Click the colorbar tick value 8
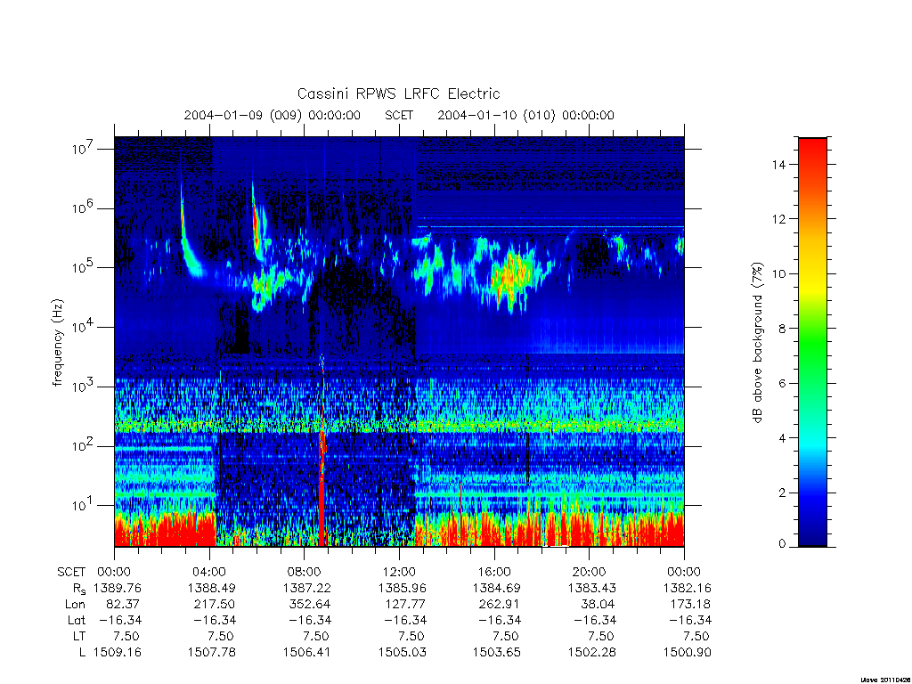912x684 pixels. pyautogui.click(x=782, y=329)
